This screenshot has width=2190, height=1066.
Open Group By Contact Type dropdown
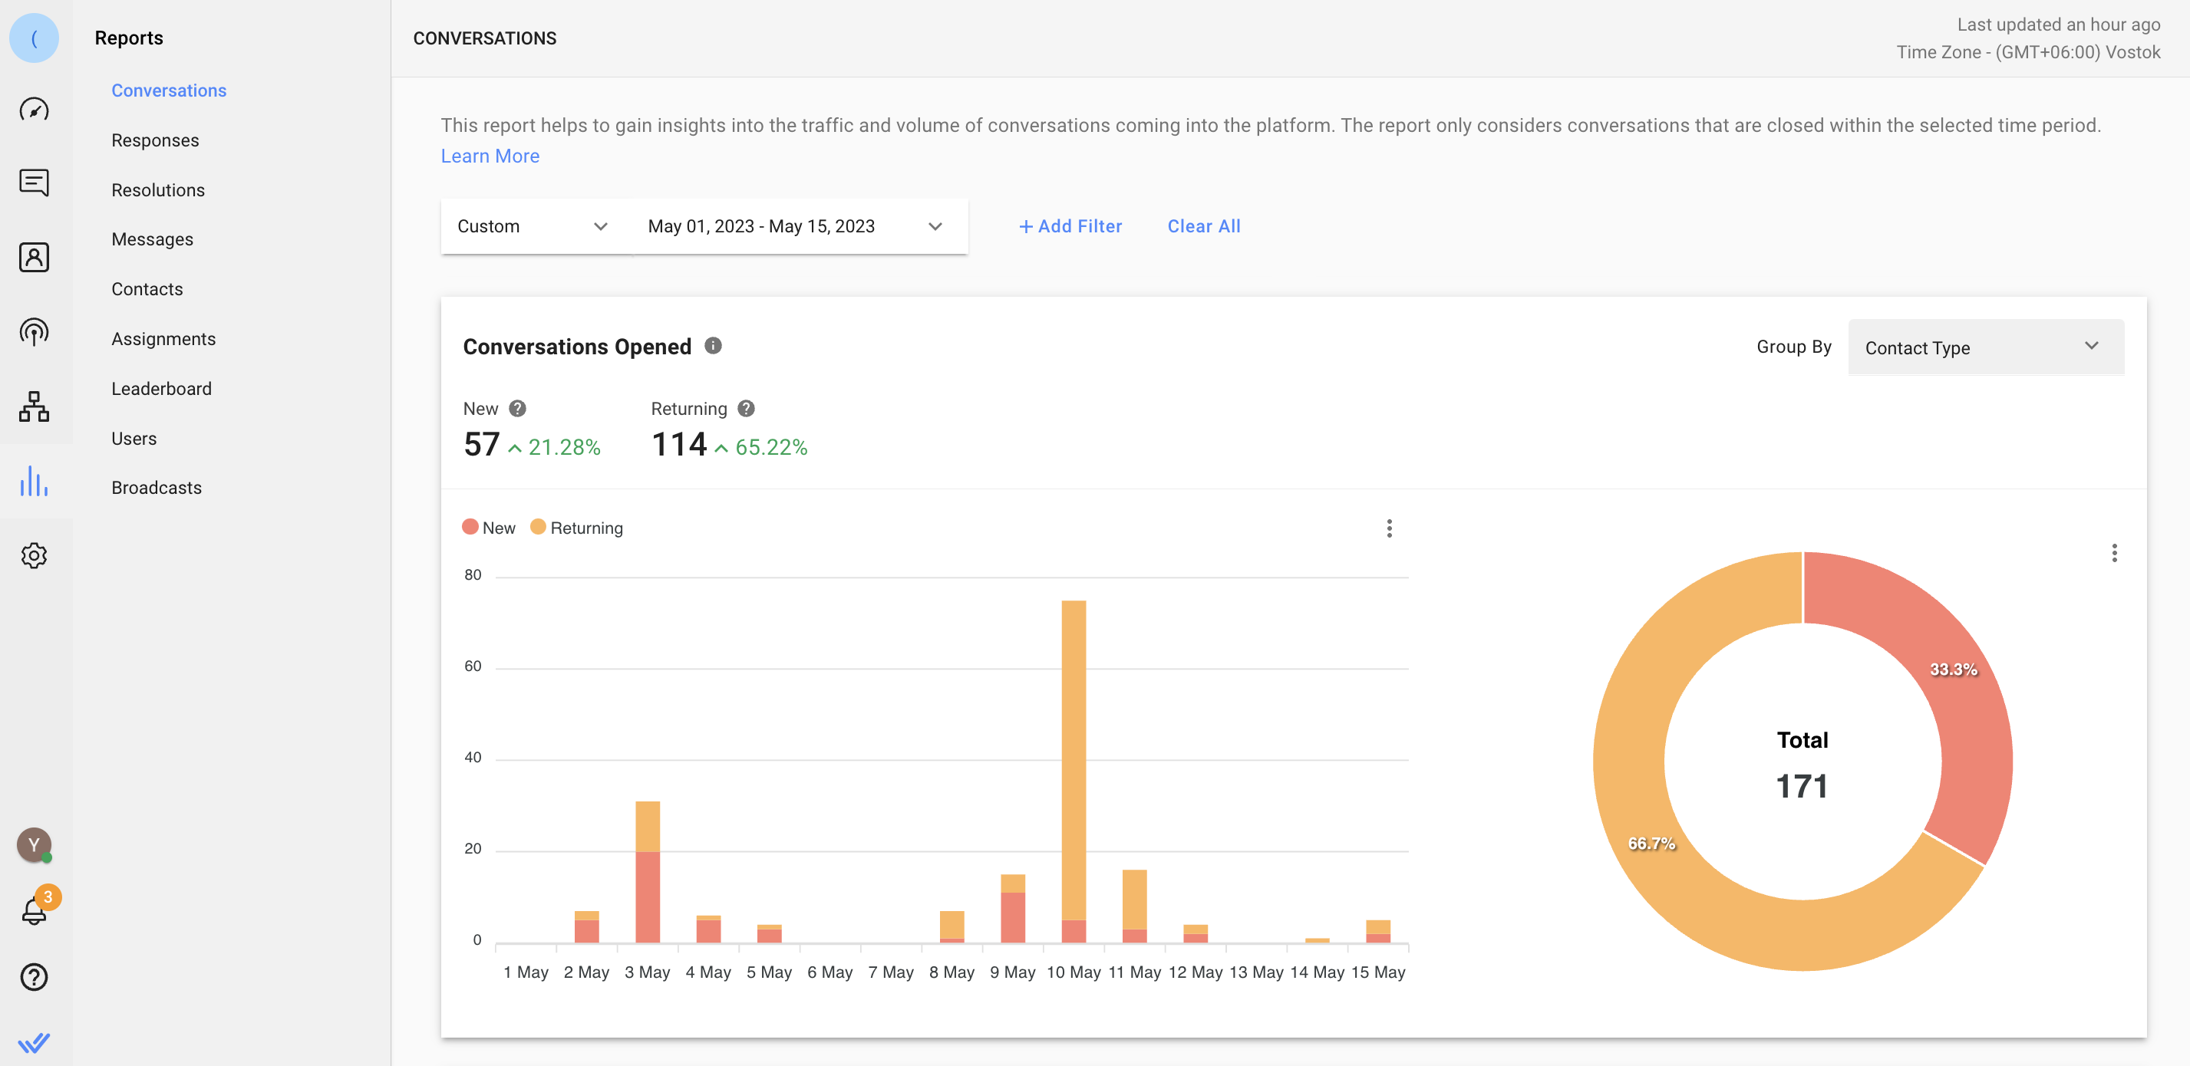point(1984,347)
